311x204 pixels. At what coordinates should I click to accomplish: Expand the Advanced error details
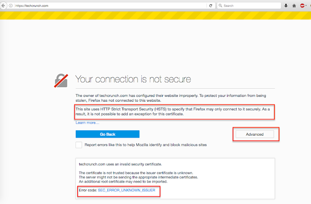254,134
